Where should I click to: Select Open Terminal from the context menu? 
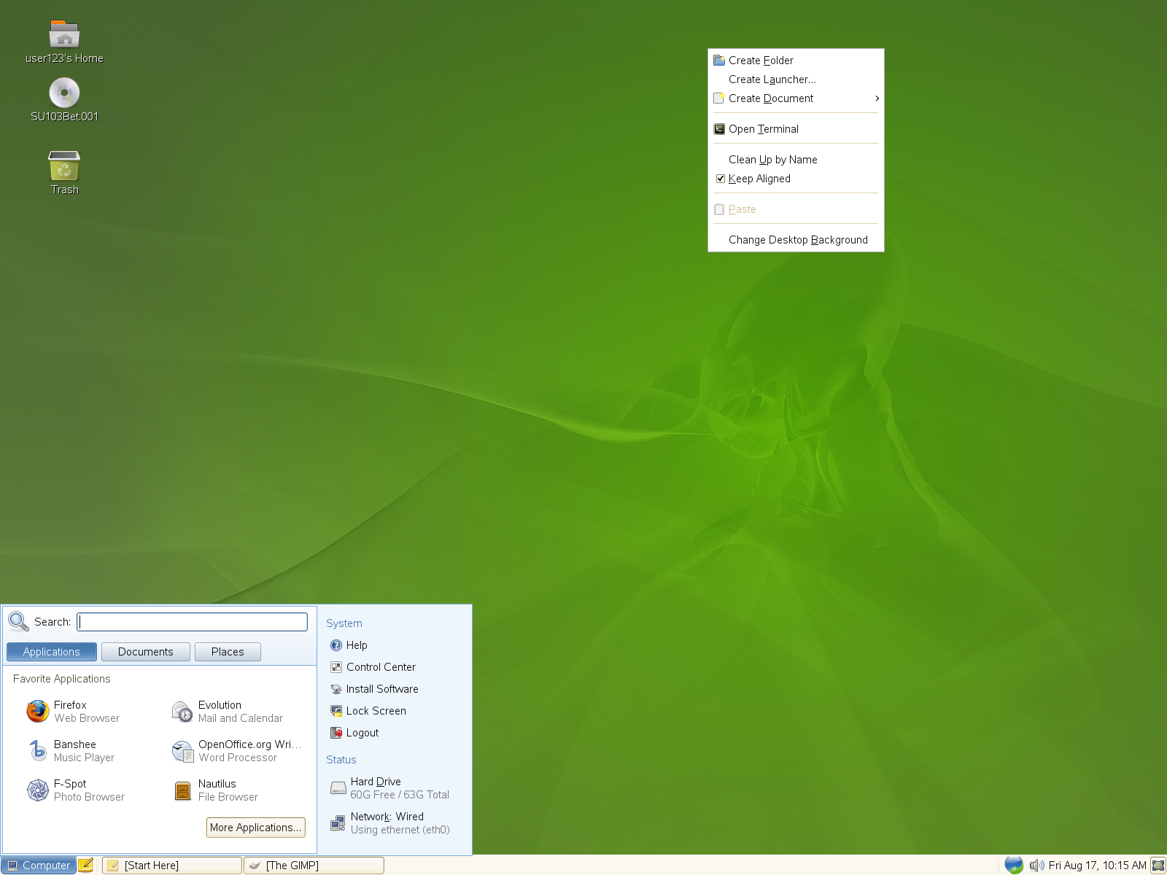[x=764, y=128]
